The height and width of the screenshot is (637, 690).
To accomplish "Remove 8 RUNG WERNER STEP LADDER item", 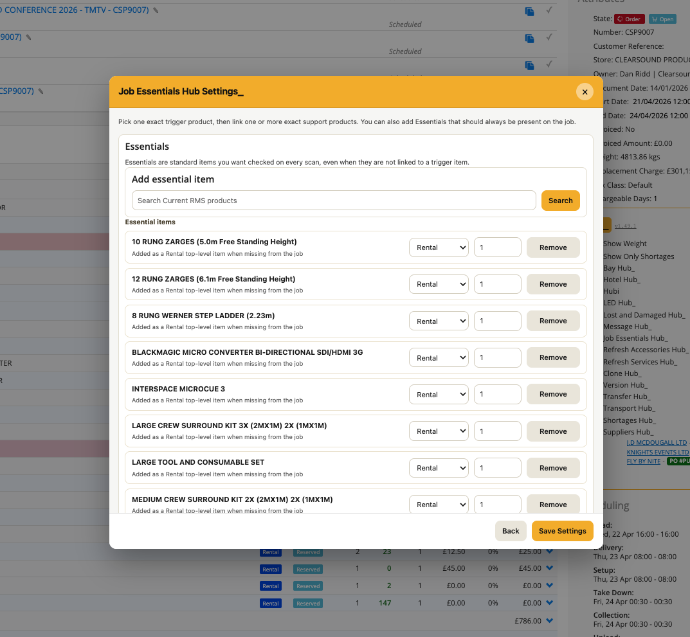I will [553, 321].
